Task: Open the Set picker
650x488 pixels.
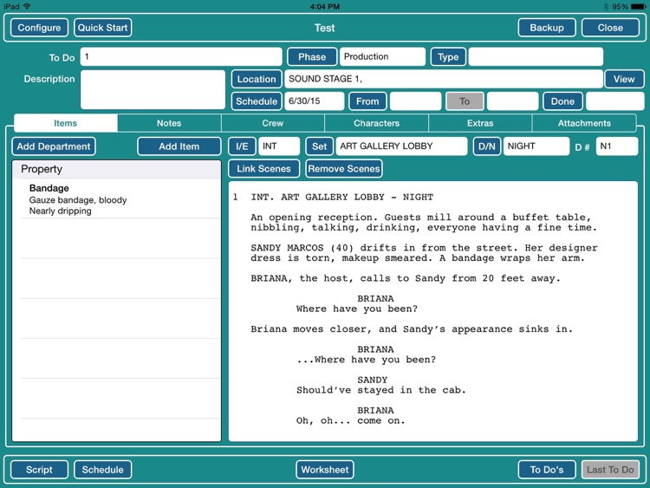Action: [319, 146]
